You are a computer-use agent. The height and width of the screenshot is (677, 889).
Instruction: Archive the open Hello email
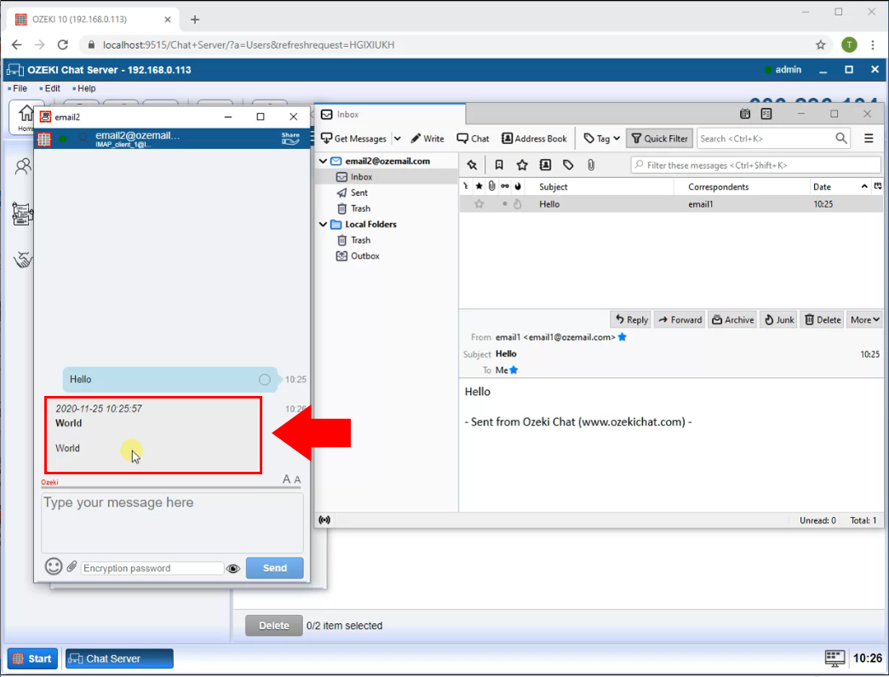[x=732, y=319]
